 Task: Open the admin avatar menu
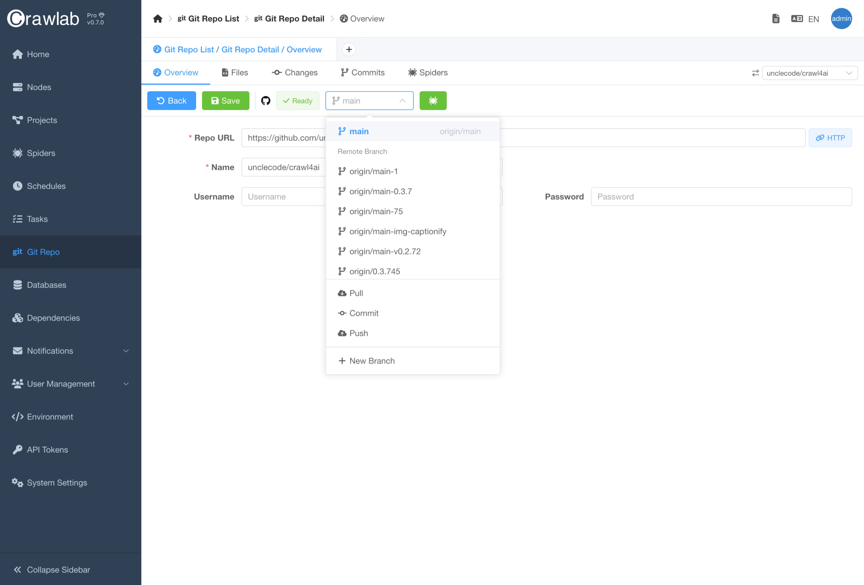(841, 19)
